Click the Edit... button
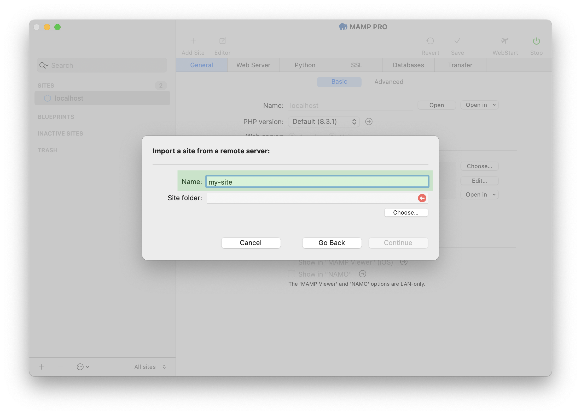This screenshot has height=415, width=581. coord(479,181)
